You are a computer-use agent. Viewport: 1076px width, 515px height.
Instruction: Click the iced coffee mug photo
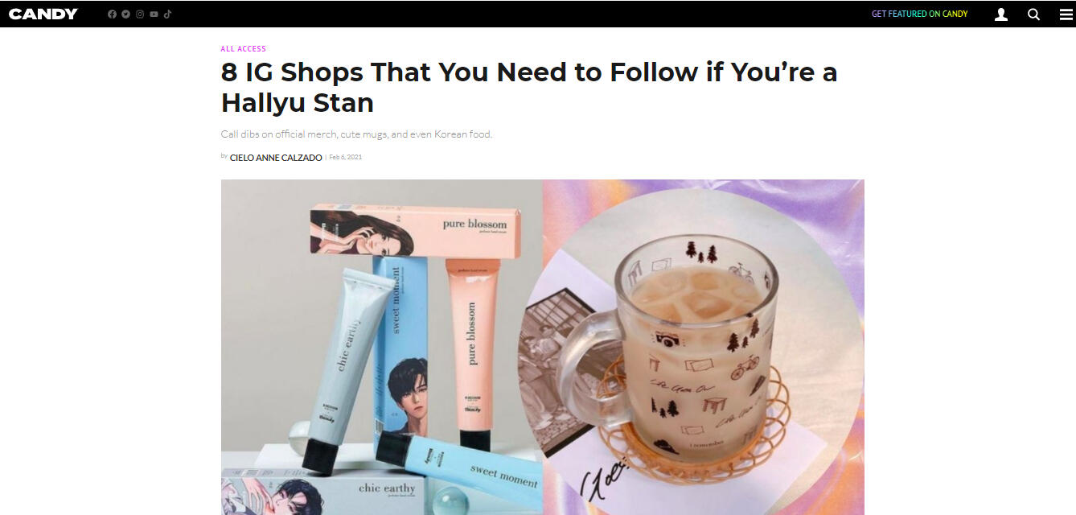pyautogui.click(x=704, y=347)
